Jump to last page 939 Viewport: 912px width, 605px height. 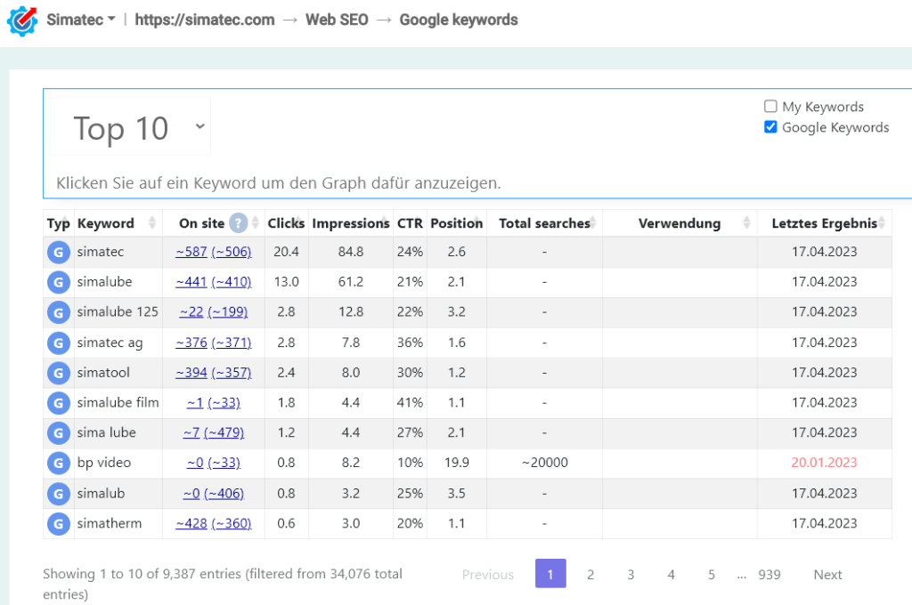769,575
